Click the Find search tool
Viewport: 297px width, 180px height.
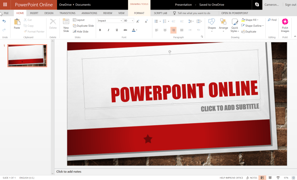272,20
